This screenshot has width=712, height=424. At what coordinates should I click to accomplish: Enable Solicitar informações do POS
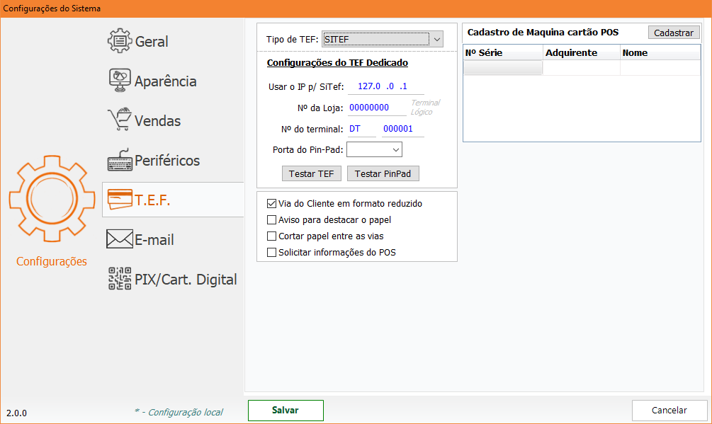271,253
